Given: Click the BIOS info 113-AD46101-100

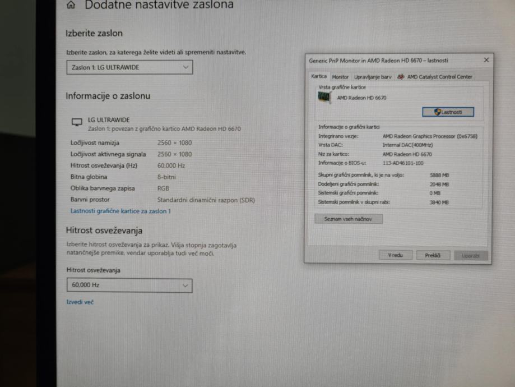Looking at the screenshot, I should point(403,163).
